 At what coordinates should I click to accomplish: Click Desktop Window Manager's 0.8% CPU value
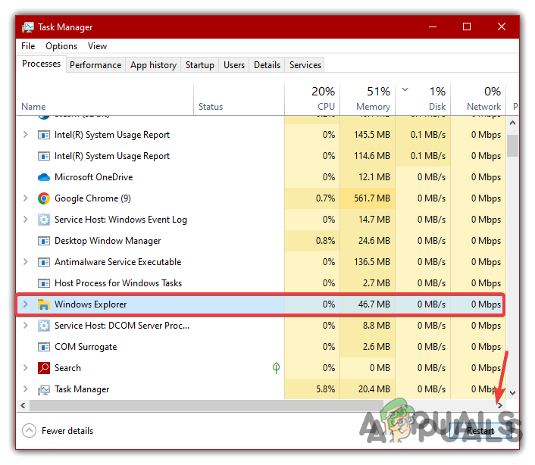pyautogui.click(x=325, y=241)
